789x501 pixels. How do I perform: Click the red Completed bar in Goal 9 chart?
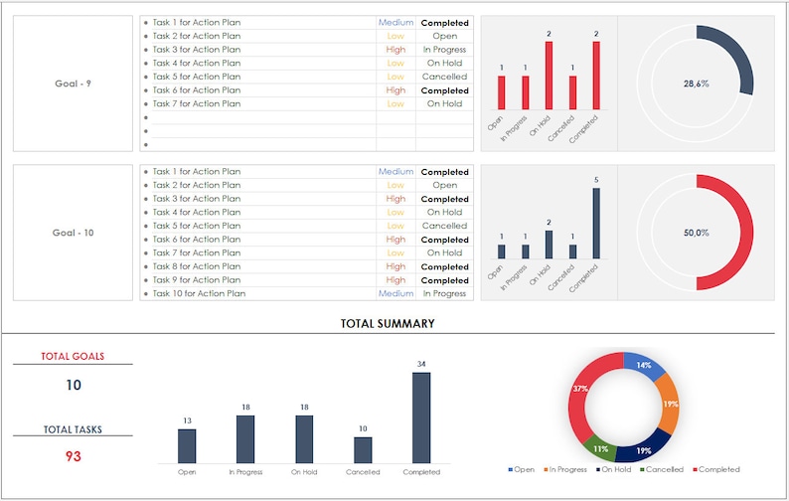[596, 76]
